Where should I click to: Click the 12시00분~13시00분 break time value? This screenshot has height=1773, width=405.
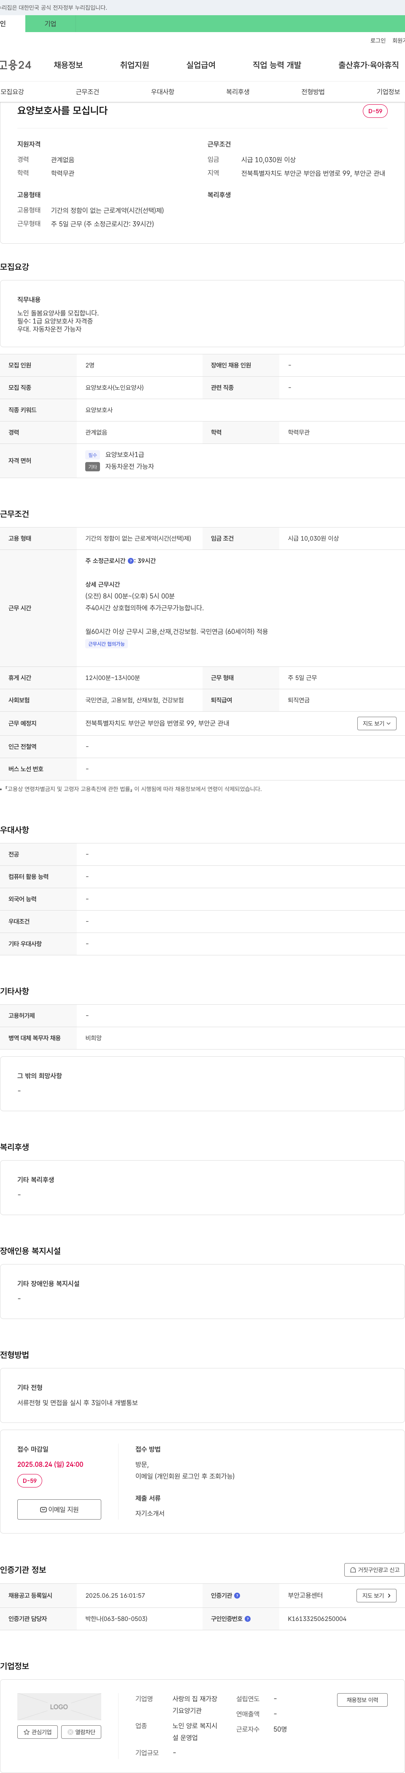click(x=113, y=678)
